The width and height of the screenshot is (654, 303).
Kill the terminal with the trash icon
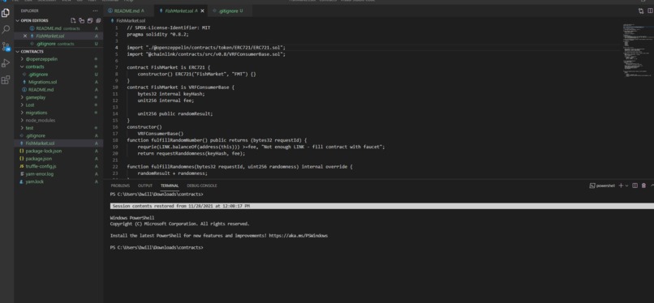(x=643, y=186)
